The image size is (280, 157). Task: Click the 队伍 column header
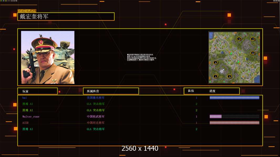click(x=191, y=91)
